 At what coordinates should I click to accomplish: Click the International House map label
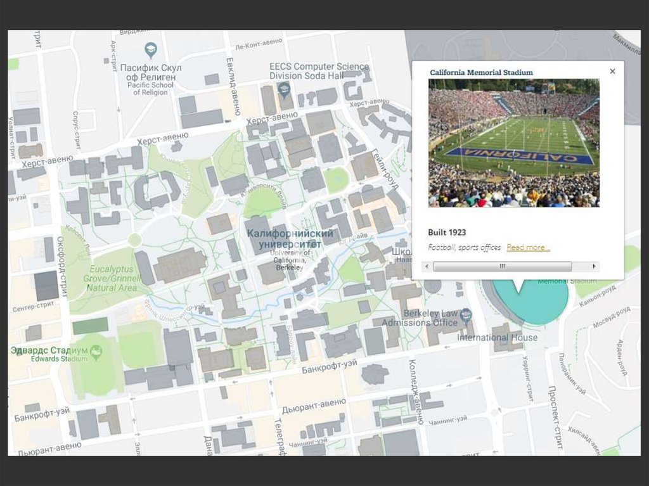498,337
